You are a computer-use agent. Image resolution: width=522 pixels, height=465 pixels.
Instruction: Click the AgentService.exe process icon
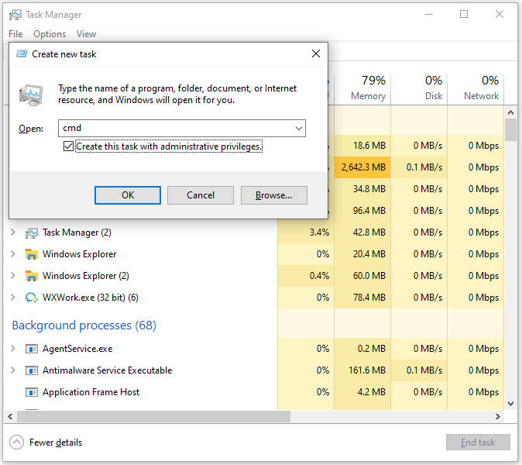coord(32,349)
